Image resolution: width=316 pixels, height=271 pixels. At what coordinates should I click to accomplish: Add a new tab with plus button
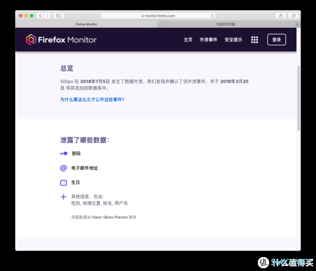297,24
